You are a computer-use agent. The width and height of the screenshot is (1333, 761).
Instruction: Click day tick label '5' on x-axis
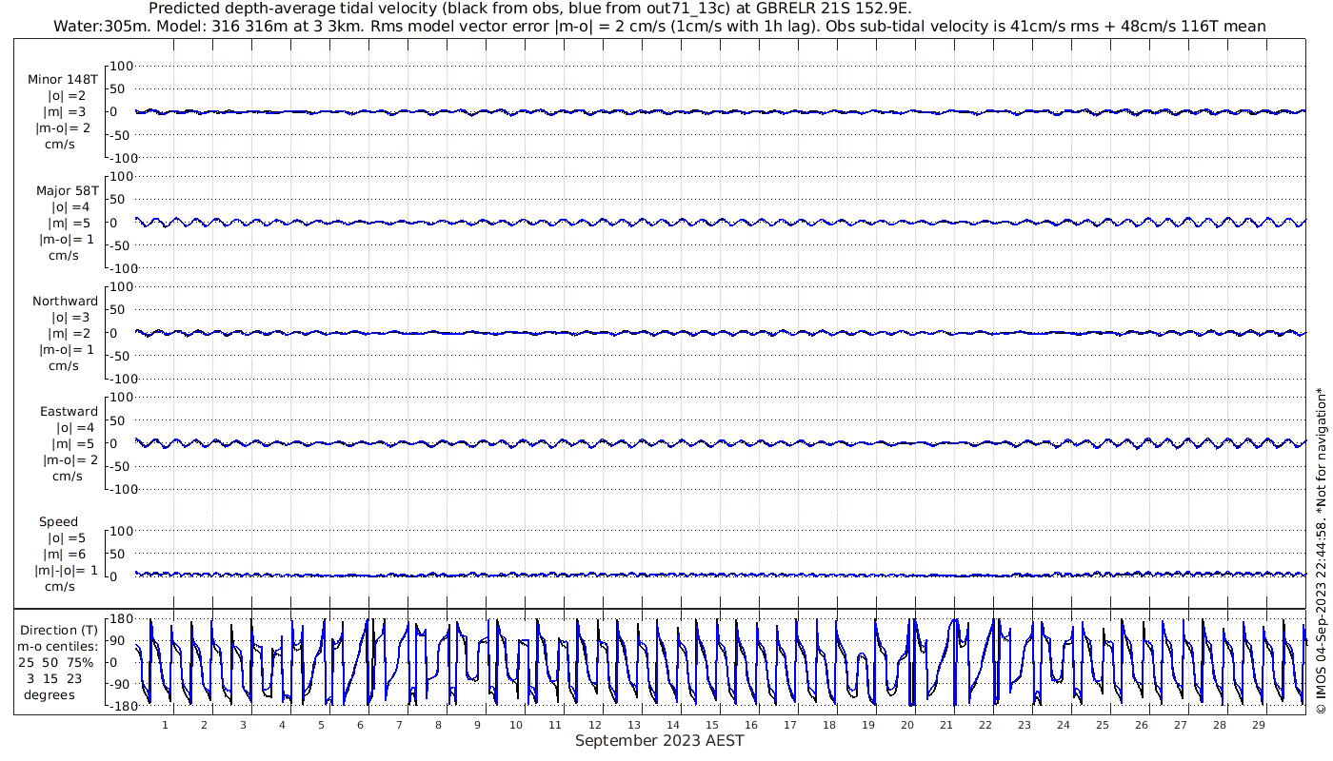pos(322,725)
